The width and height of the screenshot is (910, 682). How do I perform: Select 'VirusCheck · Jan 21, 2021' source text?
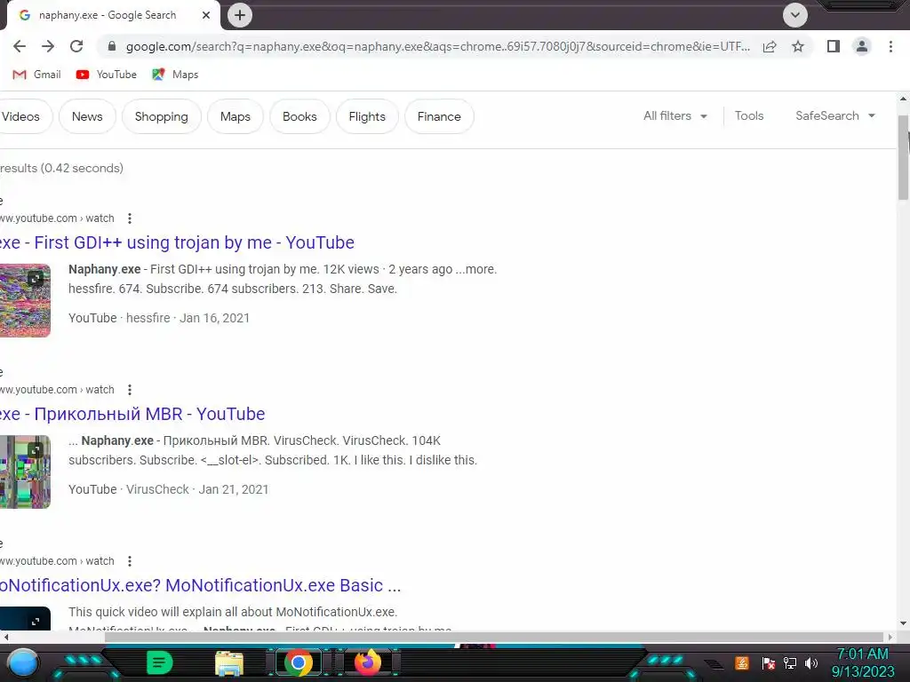197,489
